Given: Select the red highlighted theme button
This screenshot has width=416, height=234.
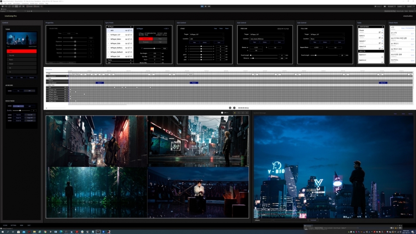Looking at the screenshot, I should 21,51.
